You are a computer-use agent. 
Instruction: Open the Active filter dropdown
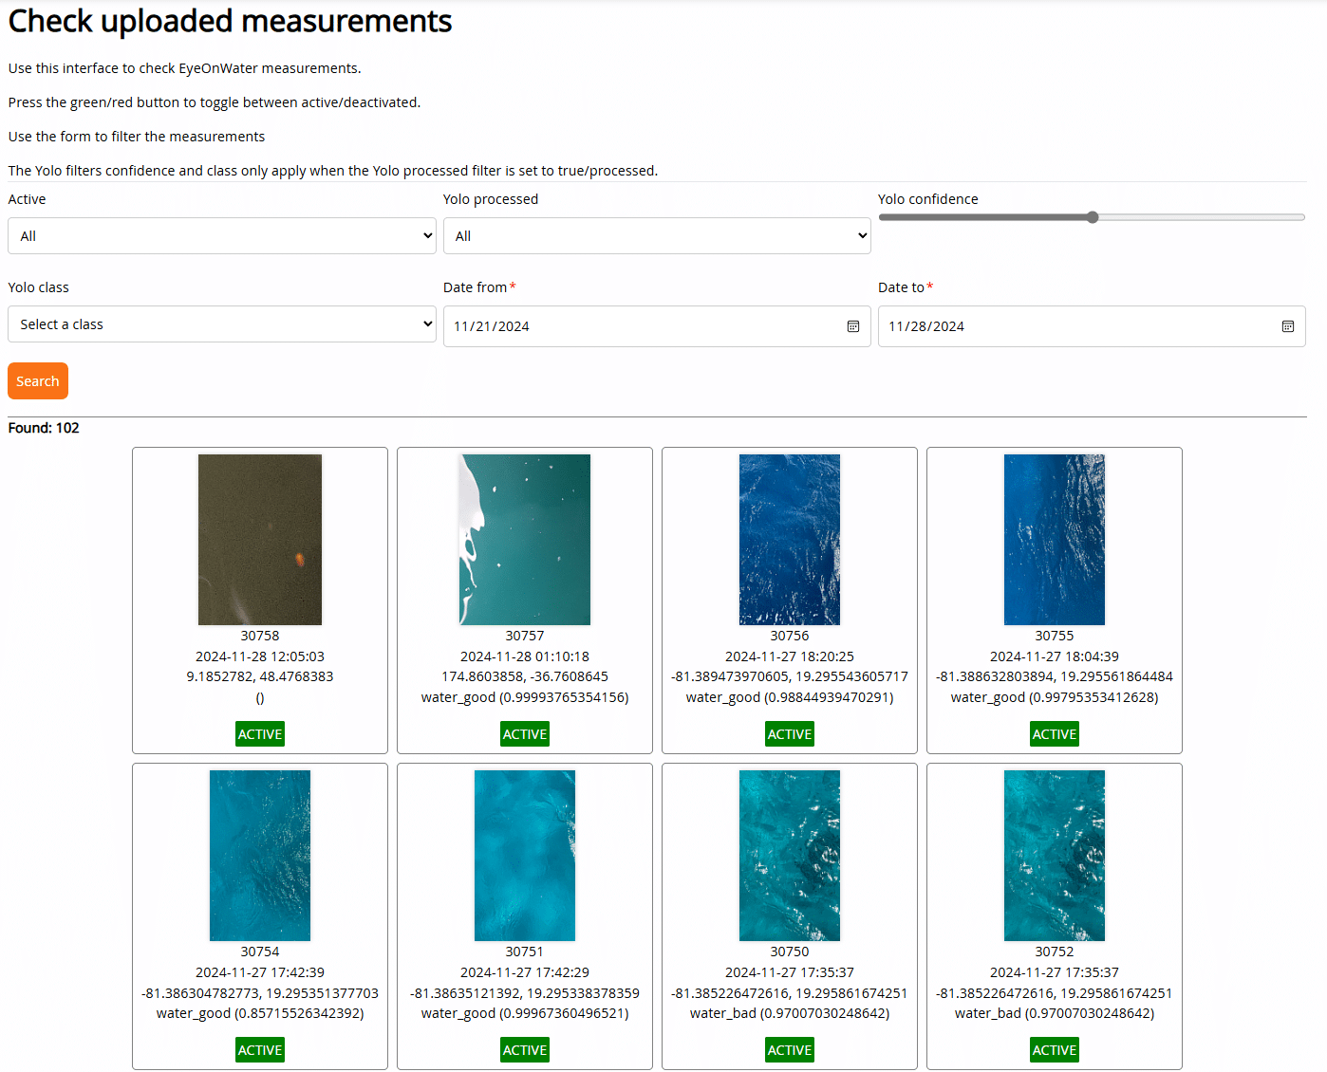[222, 236]
